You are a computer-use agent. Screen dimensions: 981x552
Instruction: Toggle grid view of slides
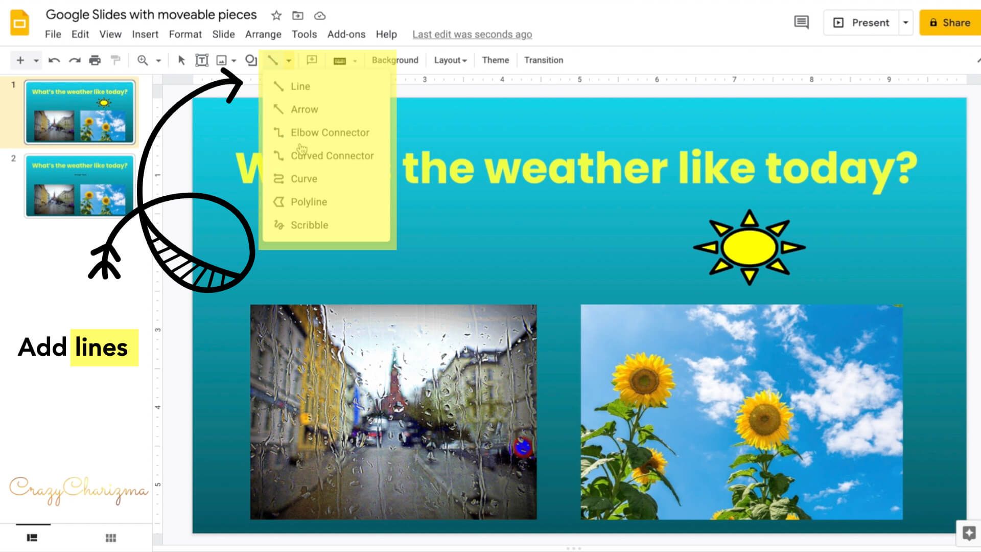pos(110,537)
